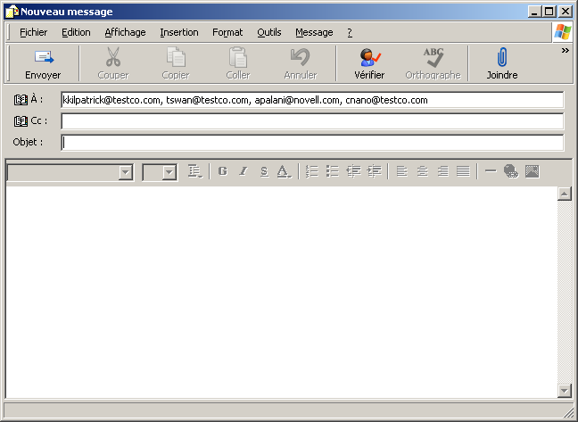Click the Copier toolbar icon
578x422 pixels.
point(176,57)
